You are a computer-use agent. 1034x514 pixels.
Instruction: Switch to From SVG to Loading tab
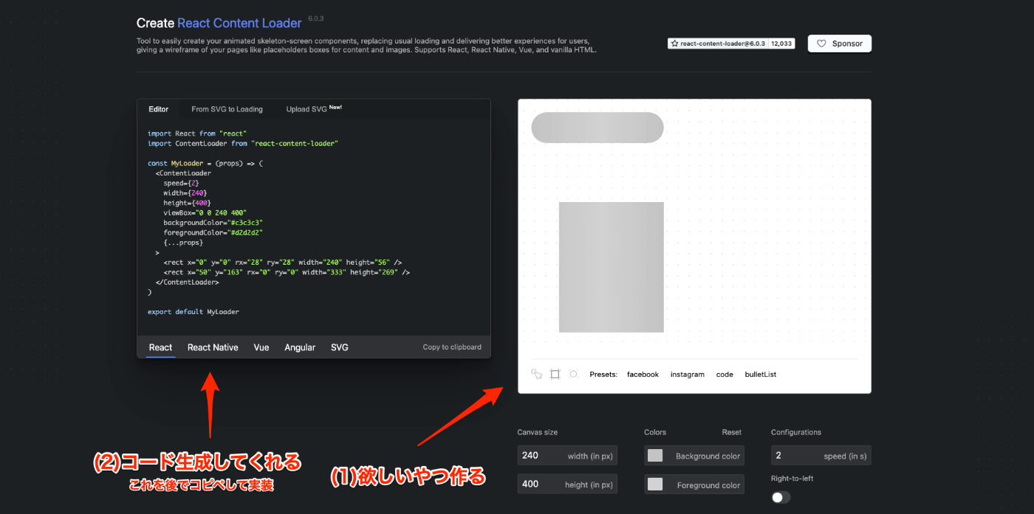click(x=227, y=109)
